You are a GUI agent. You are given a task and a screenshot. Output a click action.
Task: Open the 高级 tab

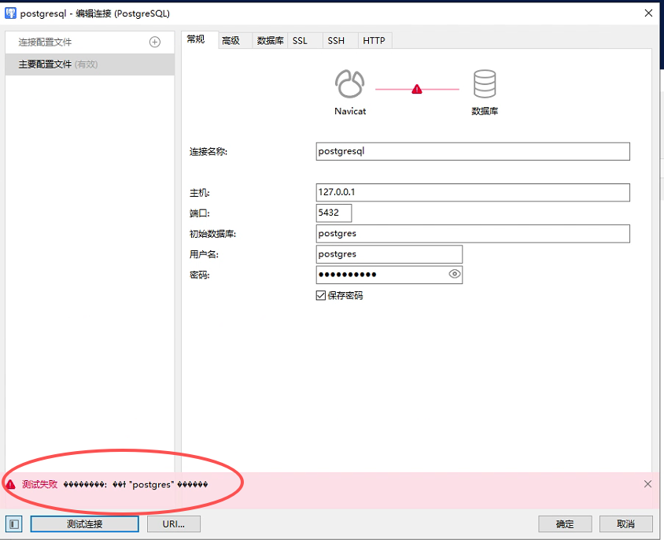point(235,41)
